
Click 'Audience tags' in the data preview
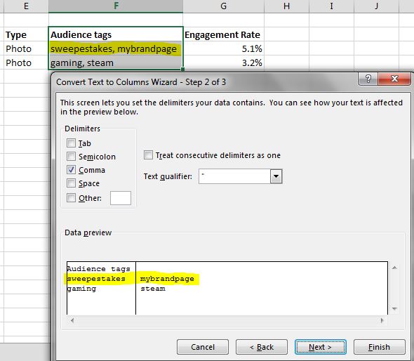tap(98, 269)
